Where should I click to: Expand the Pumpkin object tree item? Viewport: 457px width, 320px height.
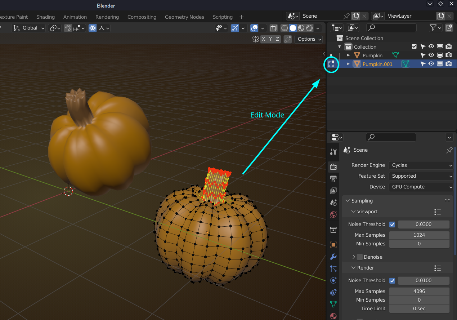348,55
